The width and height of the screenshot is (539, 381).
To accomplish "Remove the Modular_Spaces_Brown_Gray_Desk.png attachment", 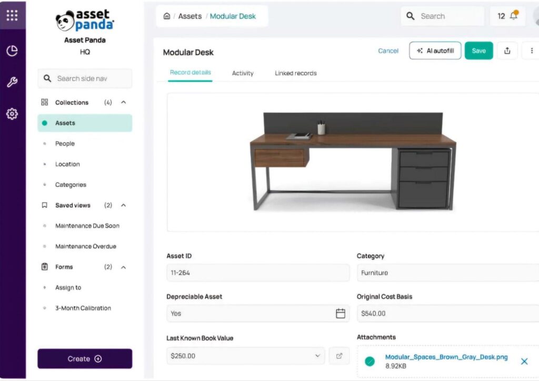I will (x=524, y=361).
